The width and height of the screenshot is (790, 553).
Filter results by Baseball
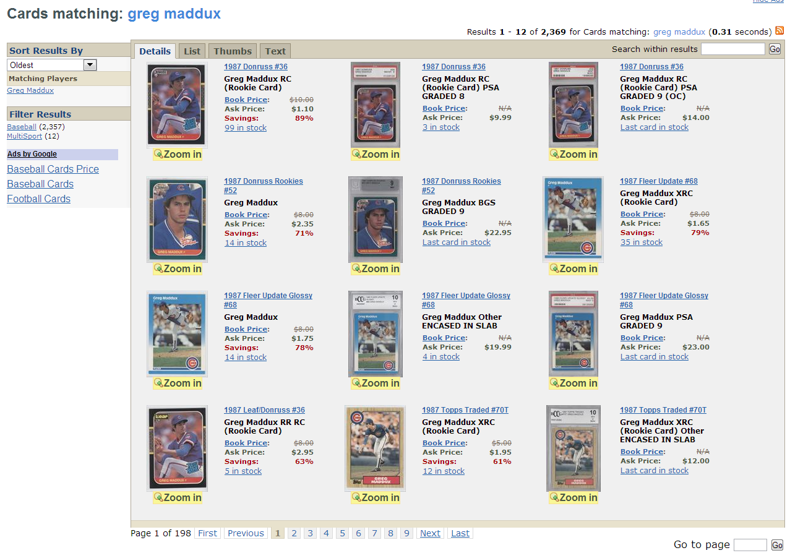tap(22, 127)
